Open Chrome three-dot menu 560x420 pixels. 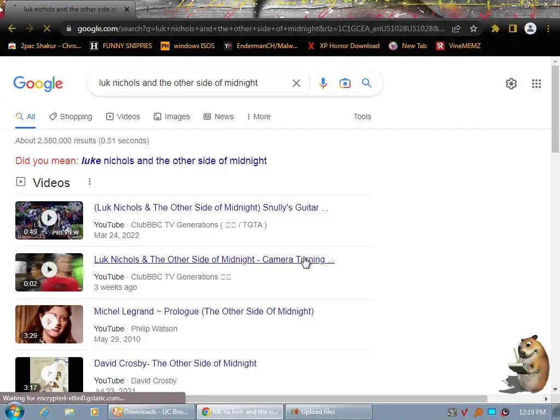[x=548, y=28]
